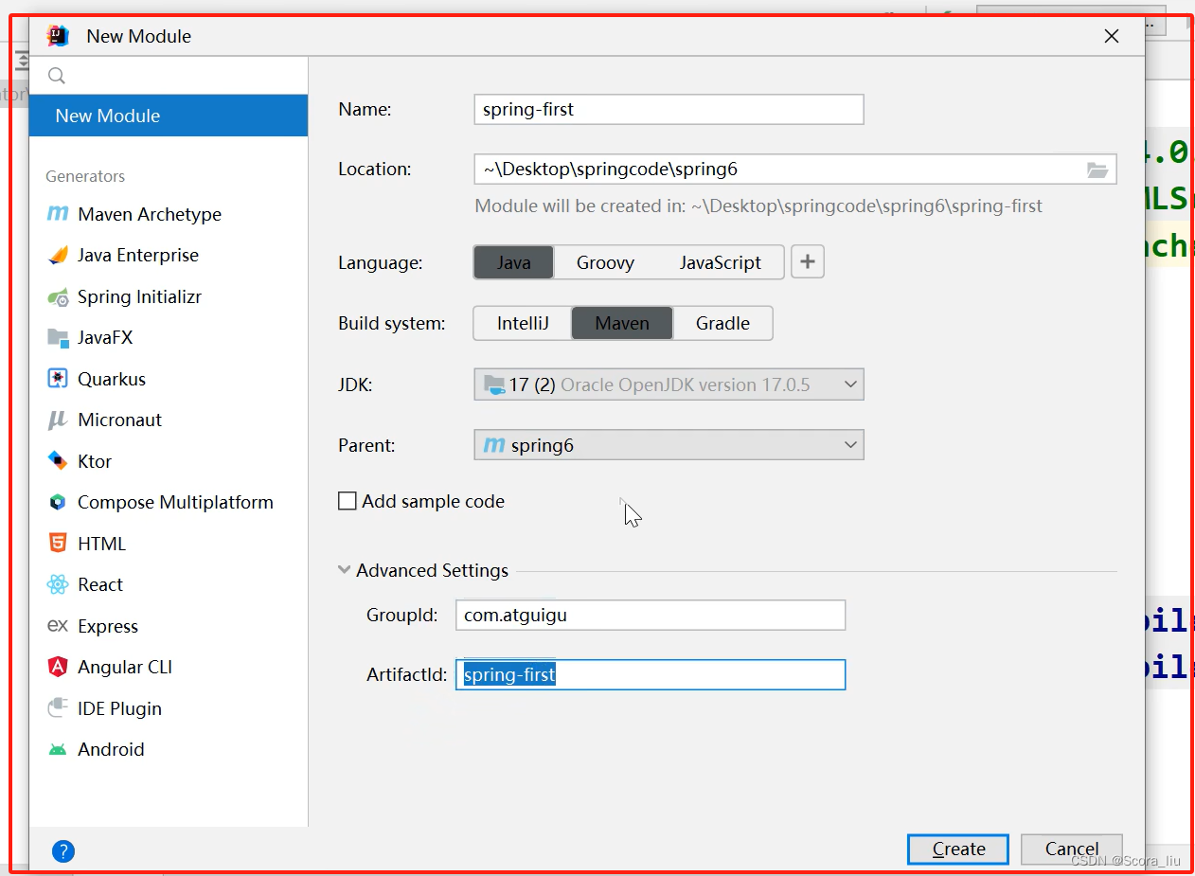Choose JavaScript as the language

pos(720,262)
